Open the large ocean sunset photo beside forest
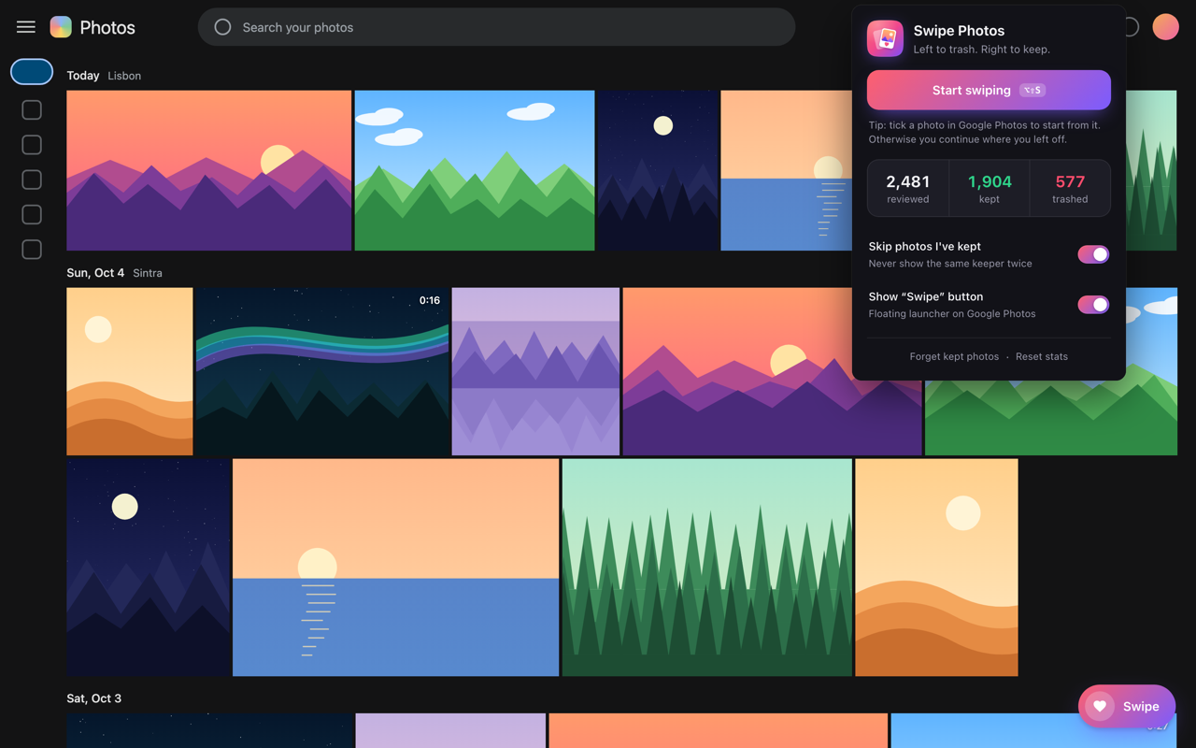The image size is (1196, 748). point(396,568)
